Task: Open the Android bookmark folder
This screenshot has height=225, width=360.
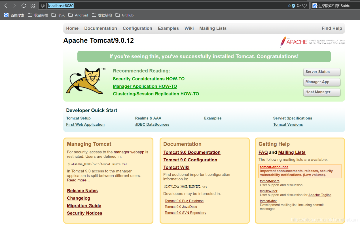Action: (78, 15)
